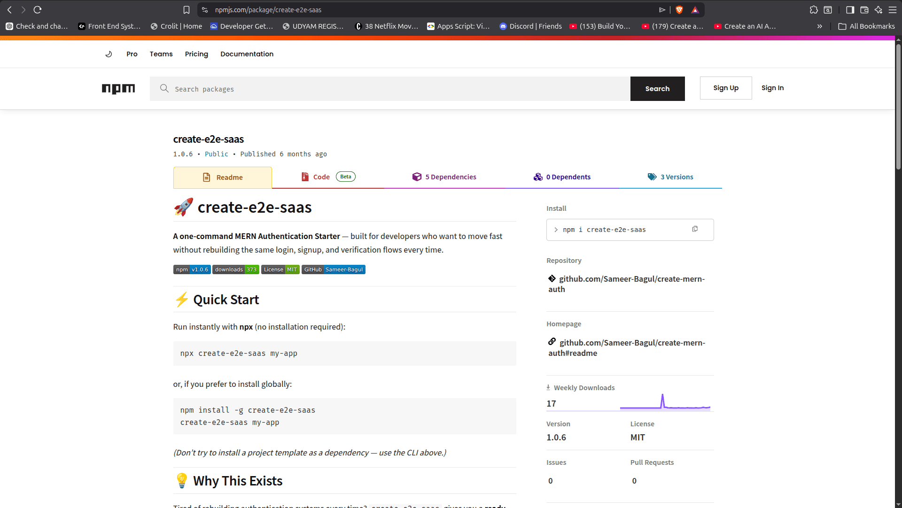
Task: Click the Sign In link
Action: 772,88
